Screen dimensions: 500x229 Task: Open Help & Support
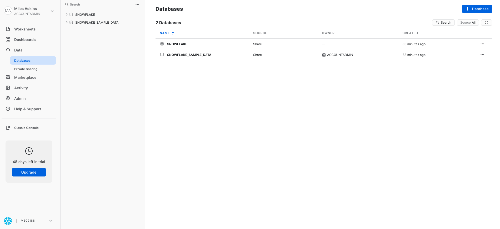tap(28, 109)
